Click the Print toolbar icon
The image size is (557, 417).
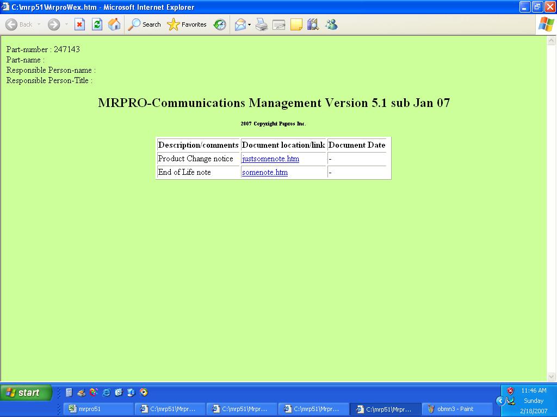click(262, 24)
